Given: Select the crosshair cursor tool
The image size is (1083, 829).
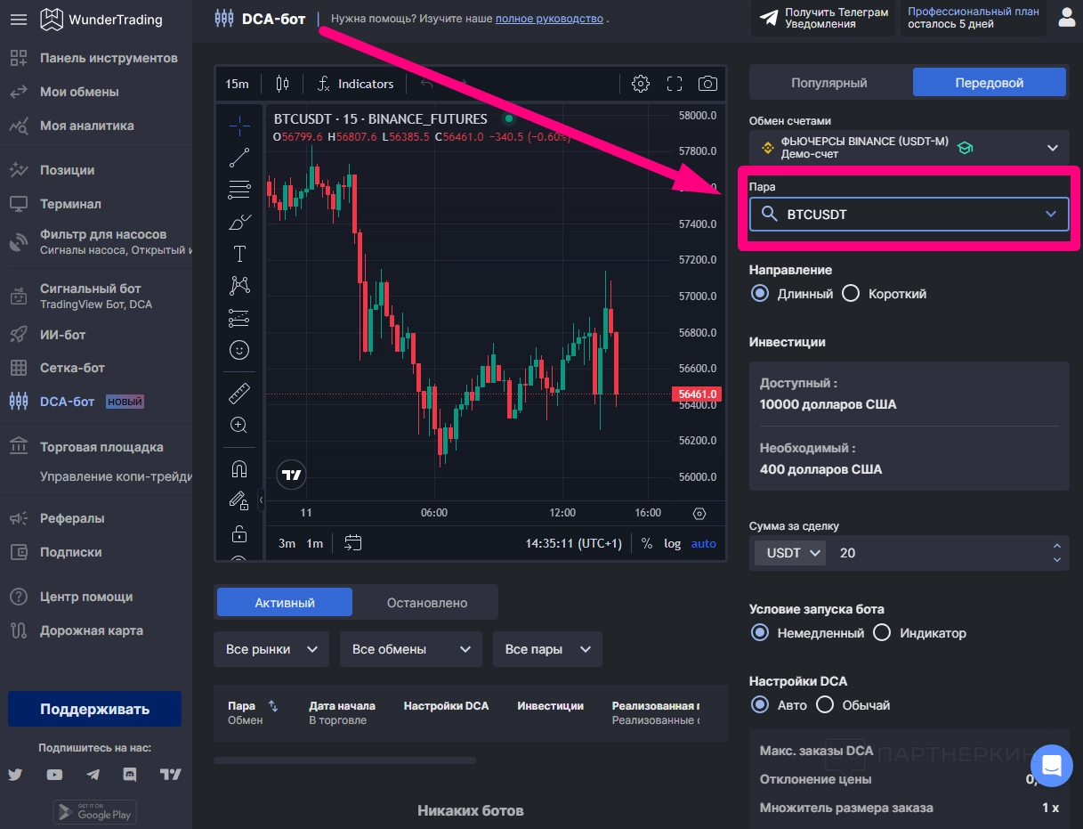Looking at the screenshot, I should pyautogui.click(x=239, y=126).
